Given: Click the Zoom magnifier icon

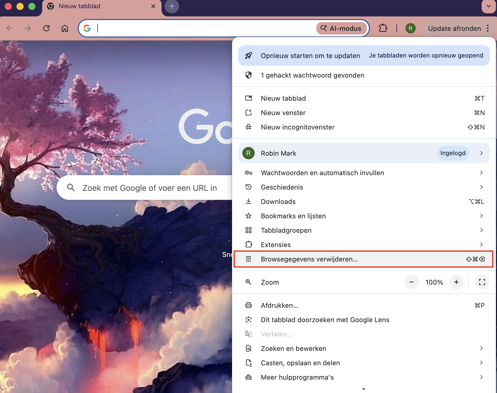Looking at the screenshot, I should pos(248,282).
